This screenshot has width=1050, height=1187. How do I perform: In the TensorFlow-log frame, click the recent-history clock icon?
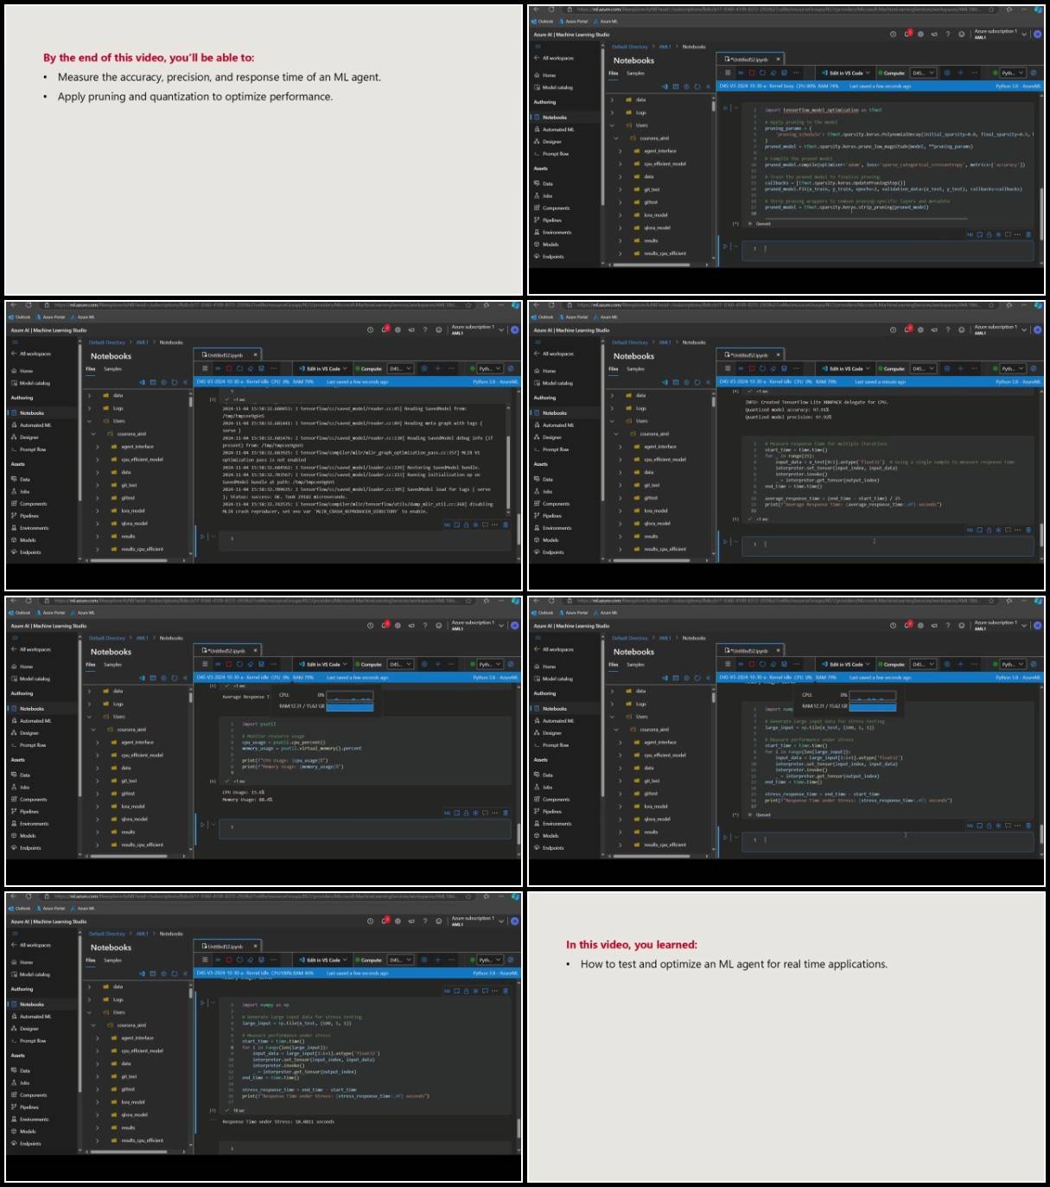pos(371,329)
